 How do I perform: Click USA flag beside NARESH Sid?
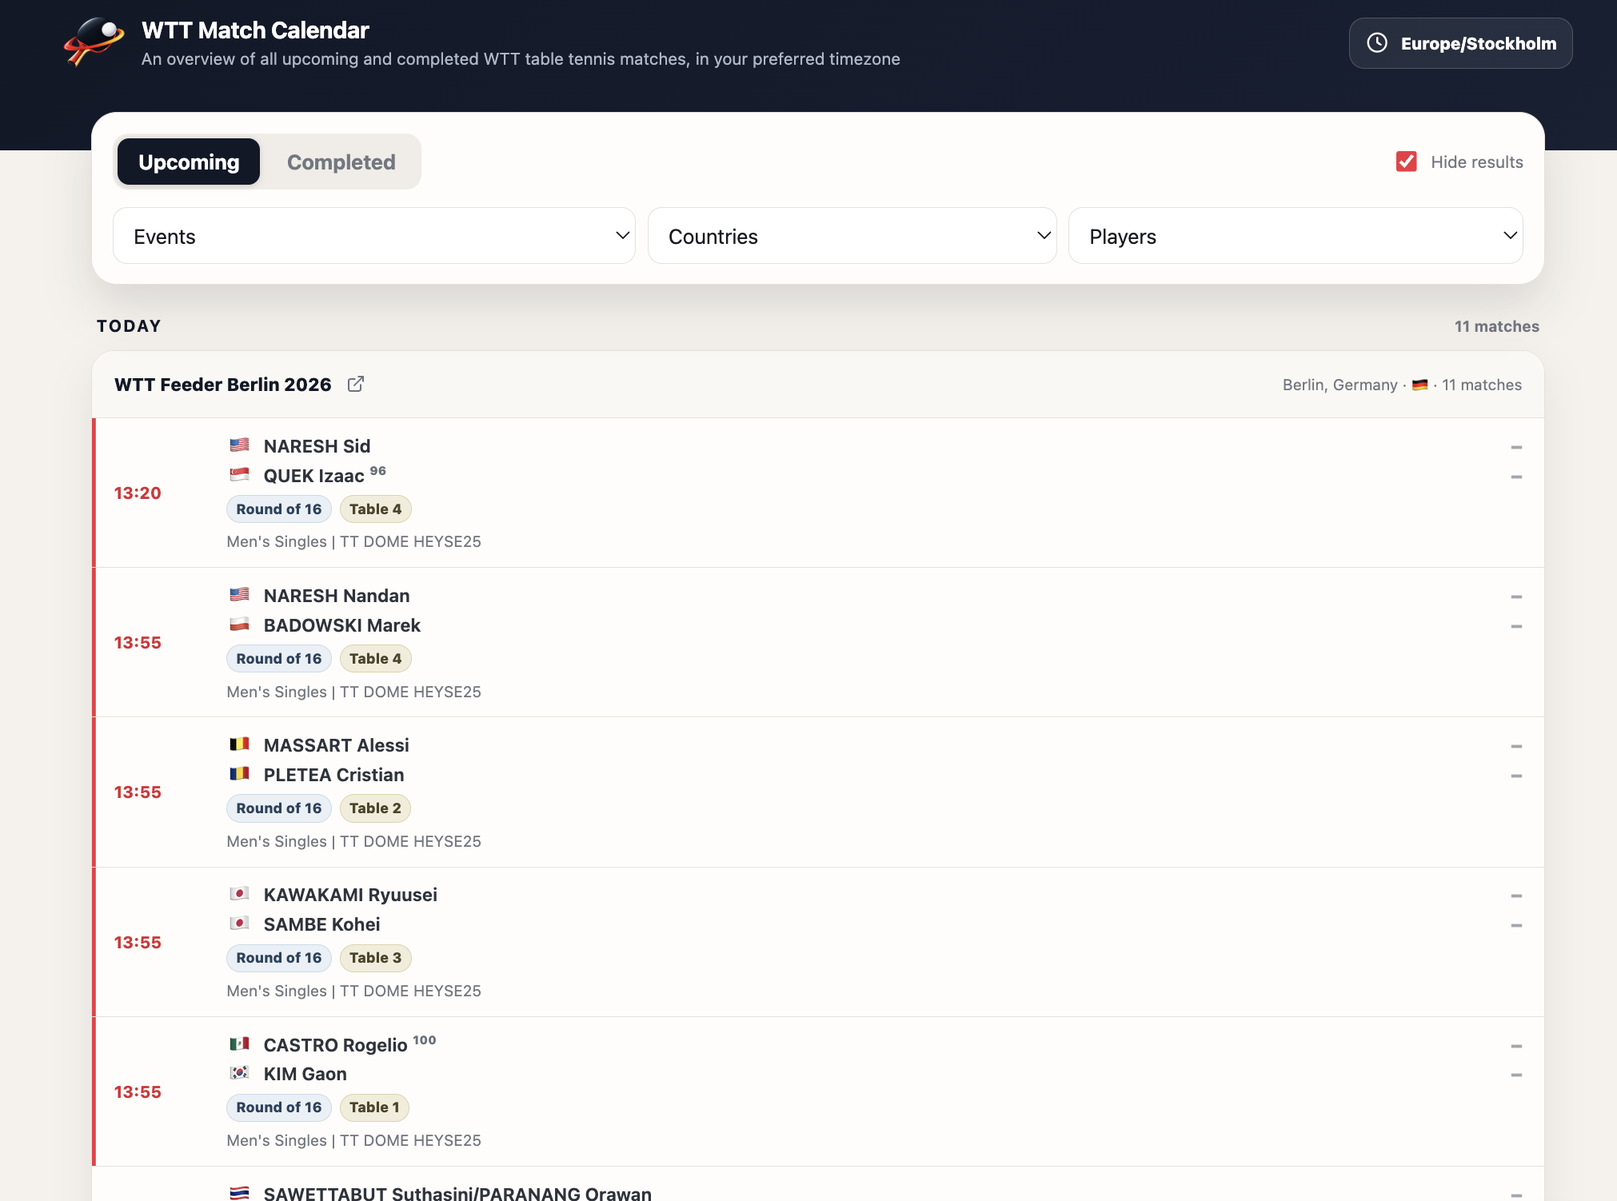click(239, 445)
